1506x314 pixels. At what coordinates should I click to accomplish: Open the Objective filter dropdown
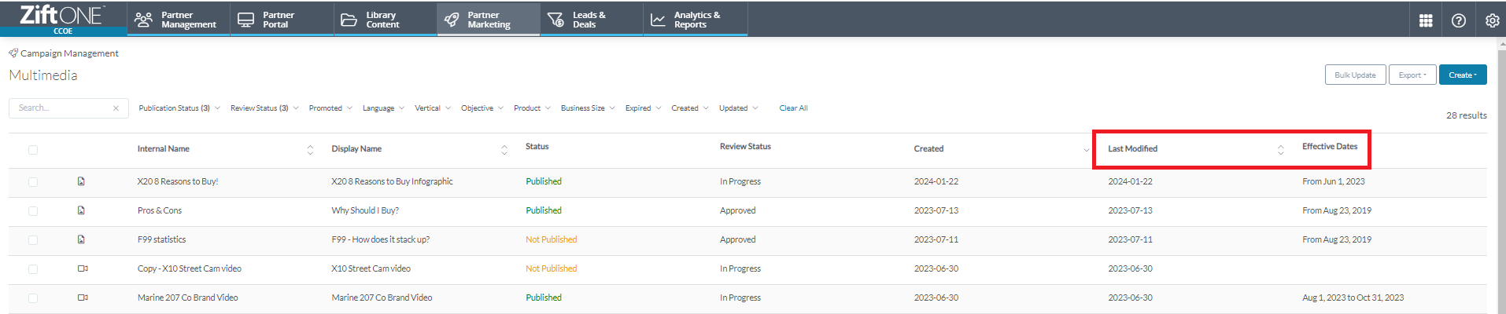click(x=482, y=108)
